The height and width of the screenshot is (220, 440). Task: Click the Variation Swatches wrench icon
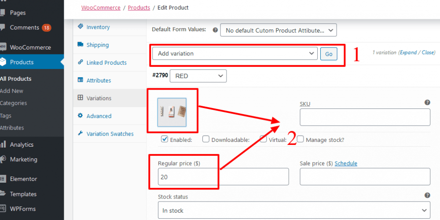point(81,133)
